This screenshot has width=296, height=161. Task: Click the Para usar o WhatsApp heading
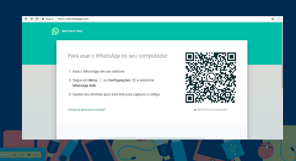(x=118, y=56)
